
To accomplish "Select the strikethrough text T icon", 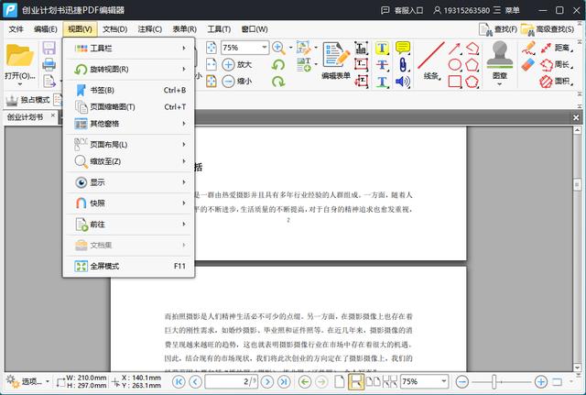I will 382,65.
